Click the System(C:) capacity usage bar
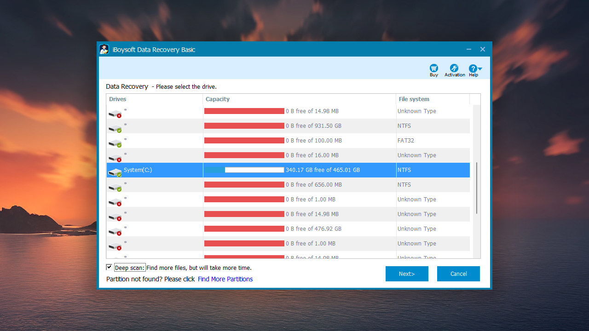Screen dimensions: 589x331 [x=244, y=170]
